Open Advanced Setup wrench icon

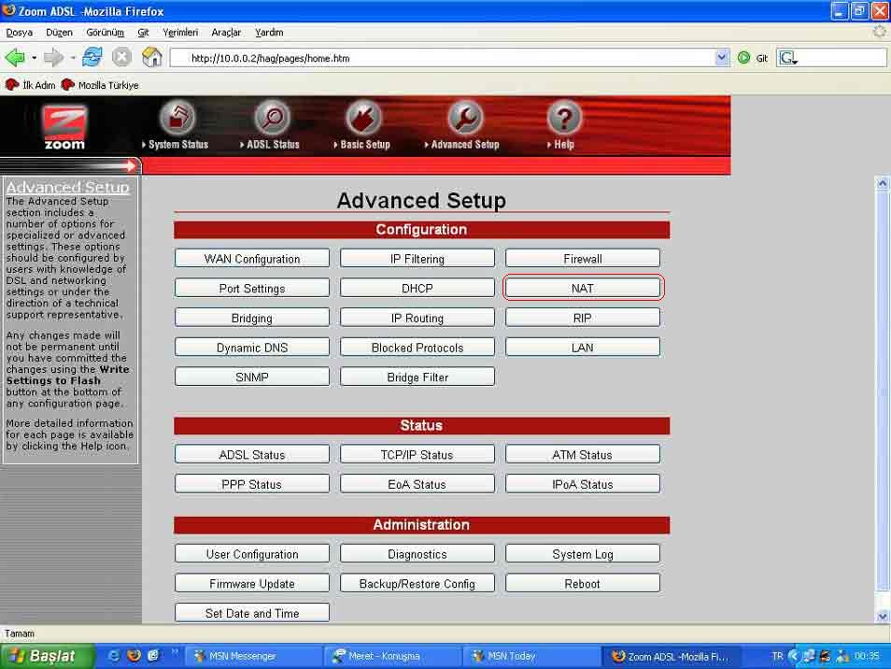click(465, 117)
